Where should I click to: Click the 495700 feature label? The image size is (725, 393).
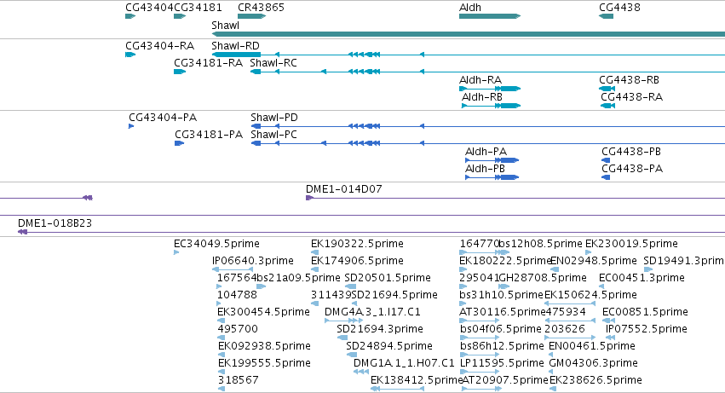pos(238,330)
